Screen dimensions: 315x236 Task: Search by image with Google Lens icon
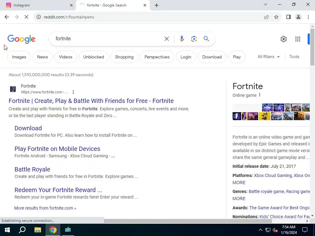tap(194, 39)
